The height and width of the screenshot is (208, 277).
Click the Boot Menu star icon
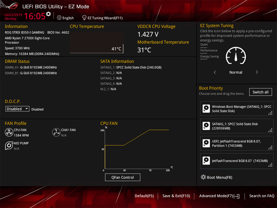point(204,177)
